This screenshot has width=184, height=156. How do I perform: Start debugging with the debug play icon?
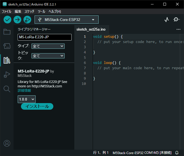coord(27,20)
